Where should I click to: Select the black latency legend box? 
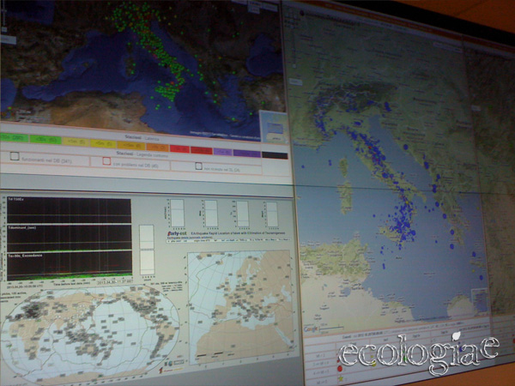pyautogui.click(x=274, y=154)
